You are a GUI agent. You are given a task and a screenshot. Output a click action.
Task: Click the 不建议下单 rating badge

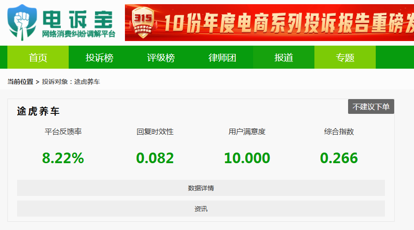tap(371, 106)
